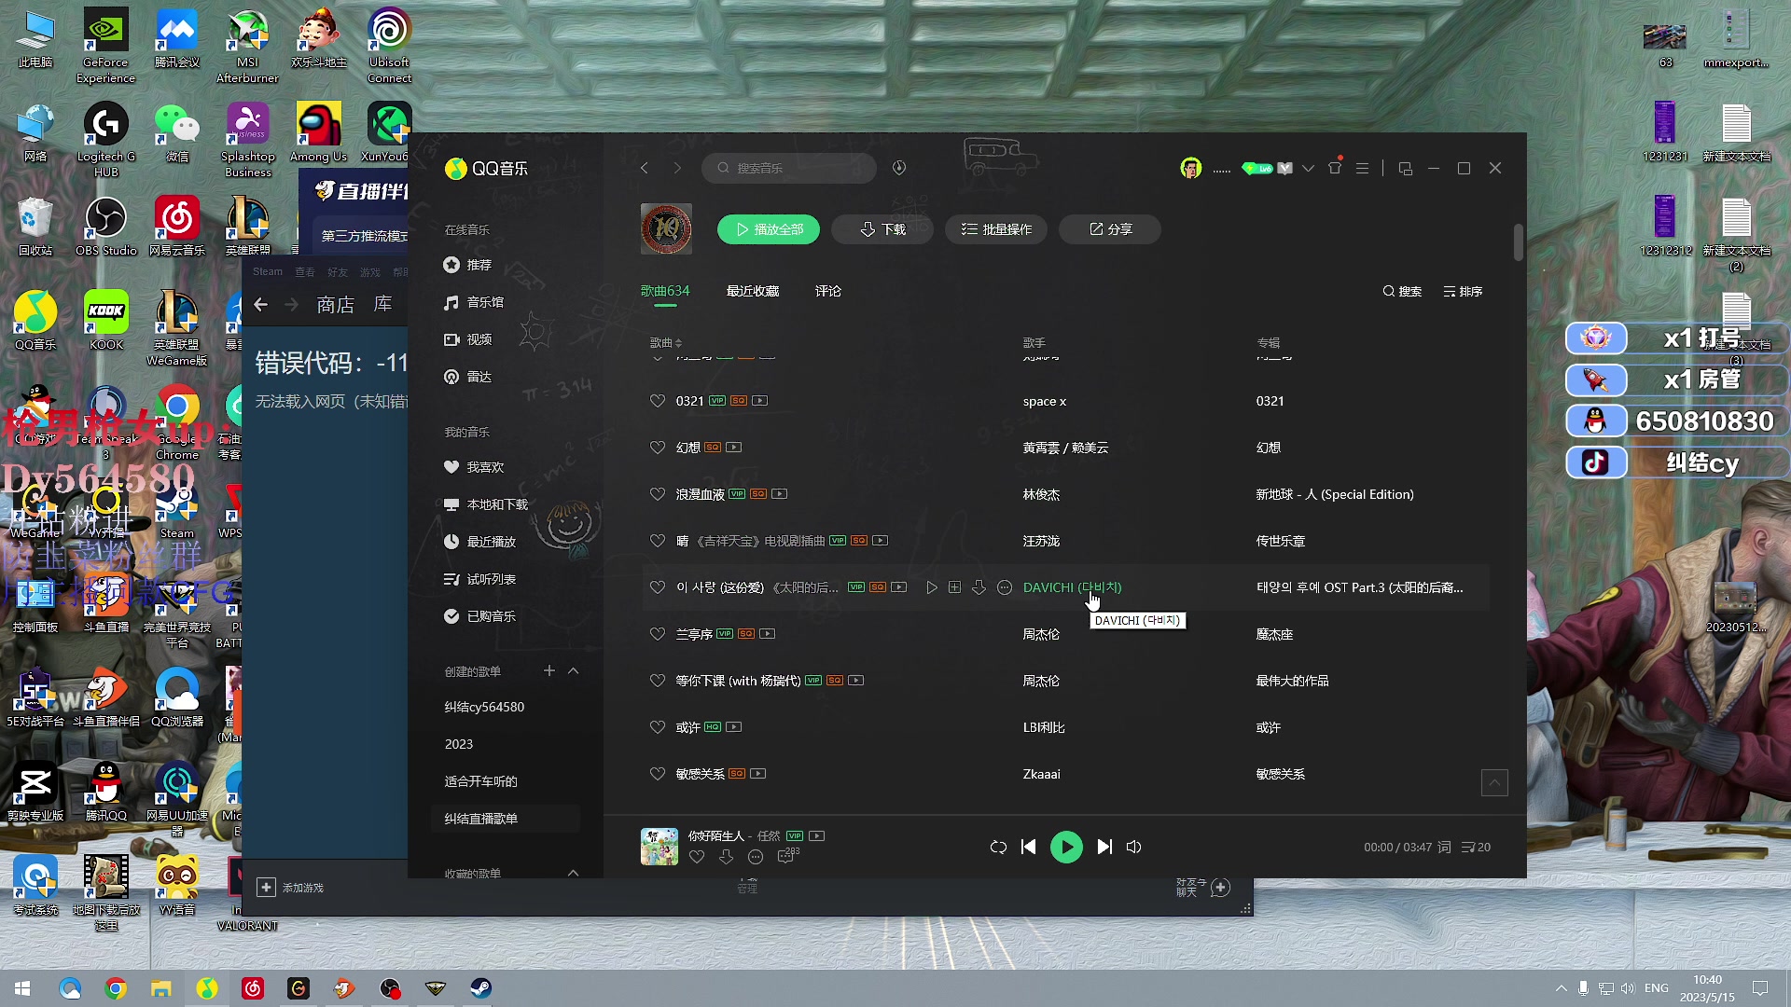The height and width of the screenshot is (1007, 1791).
Task: Skip to the next track
Action: (x=1104, y=847)
